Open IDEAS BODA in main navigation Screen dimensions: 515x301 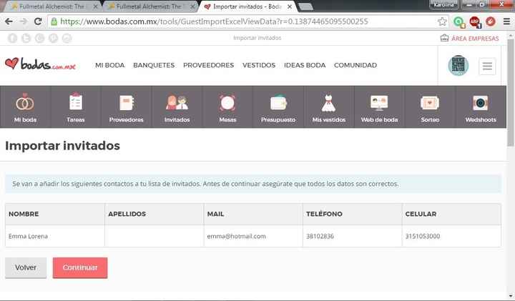[305, 65]
